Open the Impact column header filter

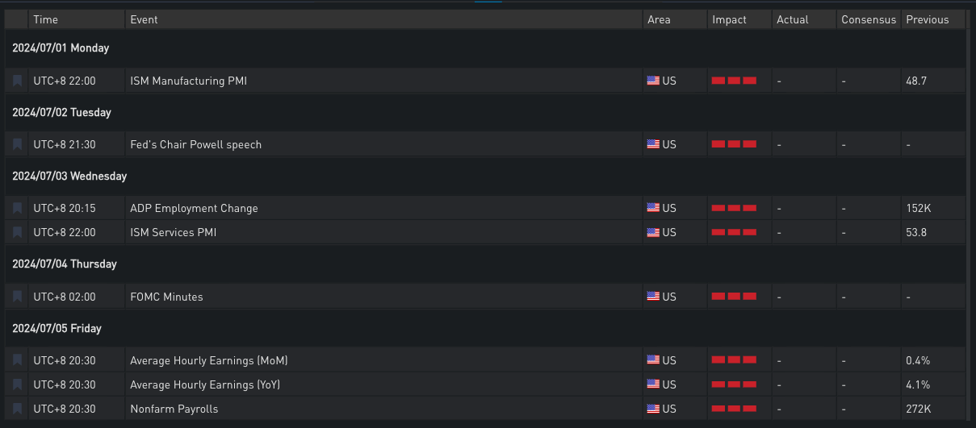729,19
